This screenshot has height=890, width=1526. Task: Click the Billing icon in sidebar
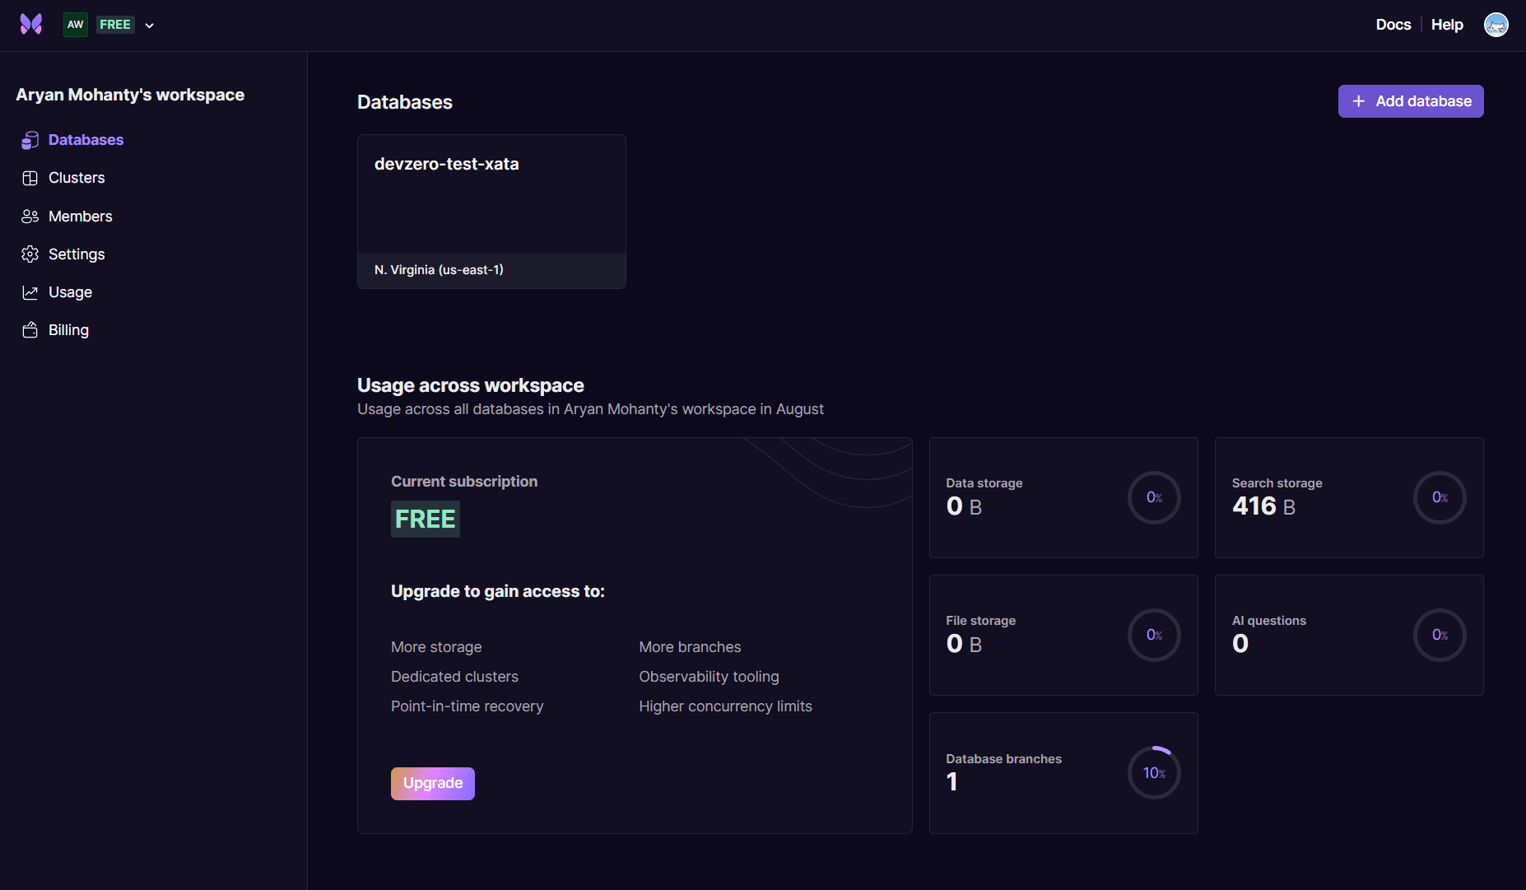30,330
